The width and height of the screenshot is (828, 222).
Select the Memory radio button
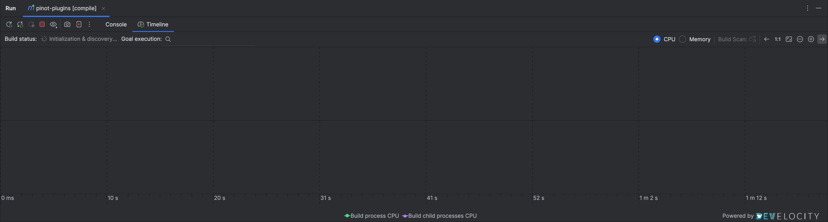pyautogui.click(x=682, y=39)
